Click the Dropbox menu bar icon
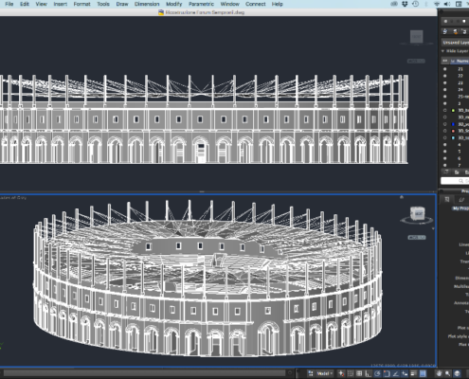This screenshot has width=469, height=379. [x=405, y=4]
